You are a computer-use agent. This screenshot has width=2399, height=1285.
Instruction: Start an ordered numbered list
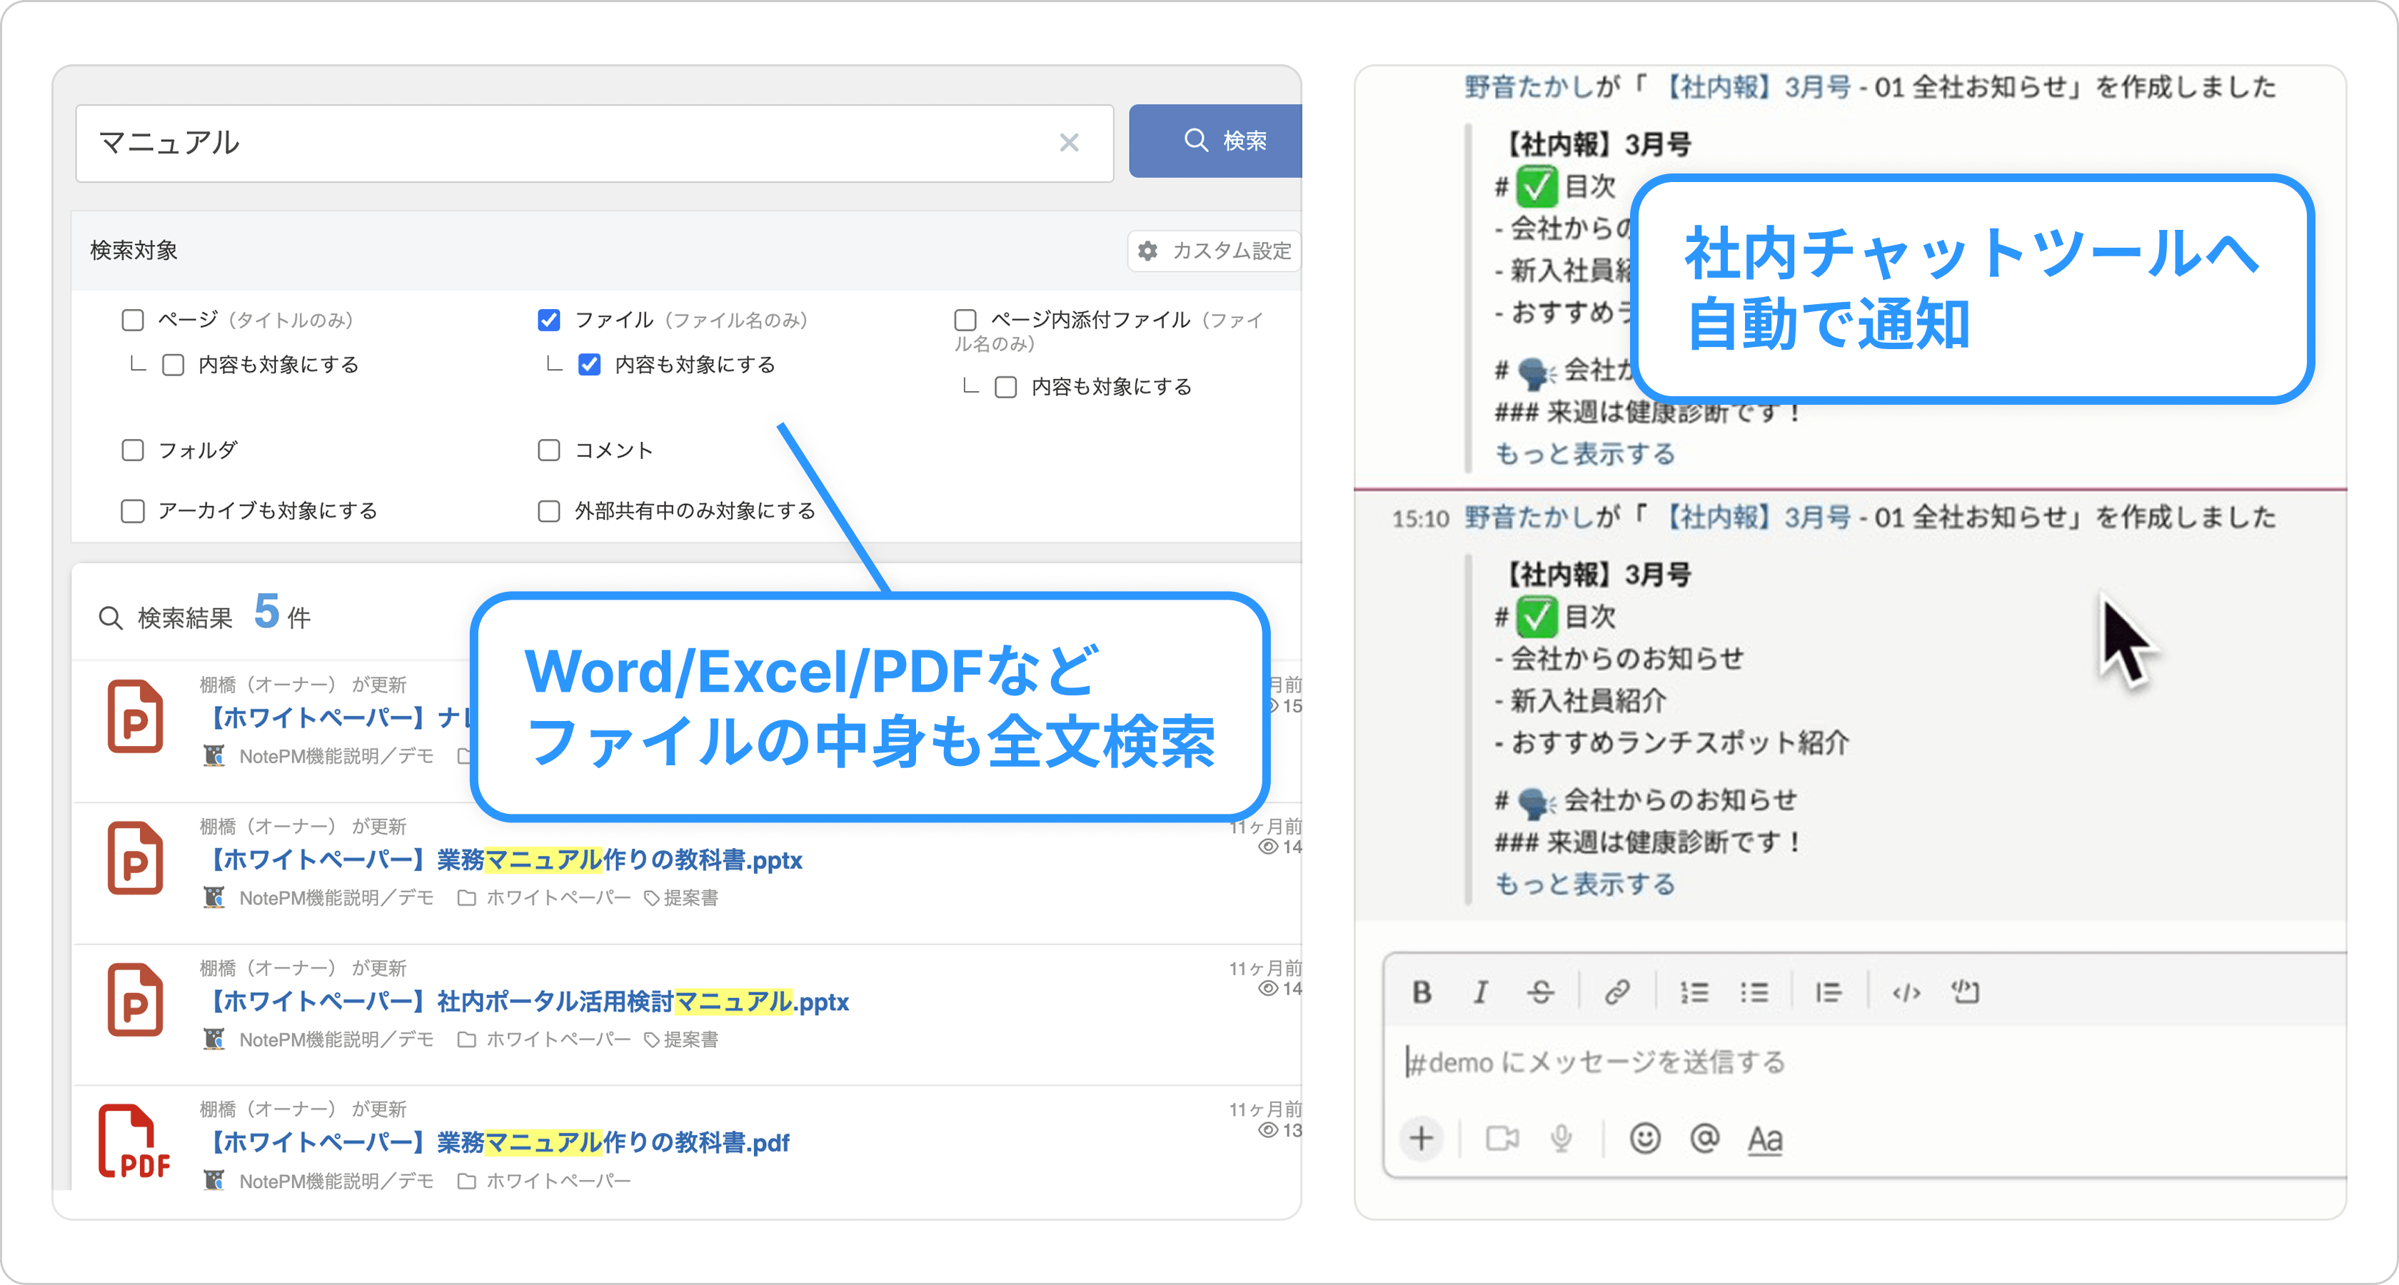point(1694,992)
